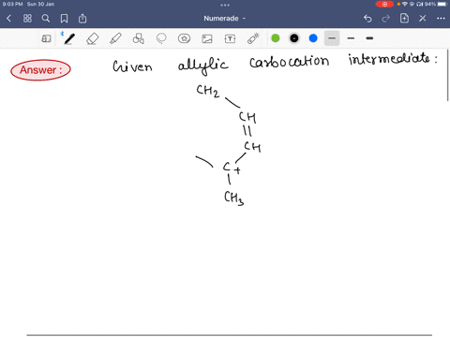Select the Shapes tool

pyautogui.click(x=139, y=38)
